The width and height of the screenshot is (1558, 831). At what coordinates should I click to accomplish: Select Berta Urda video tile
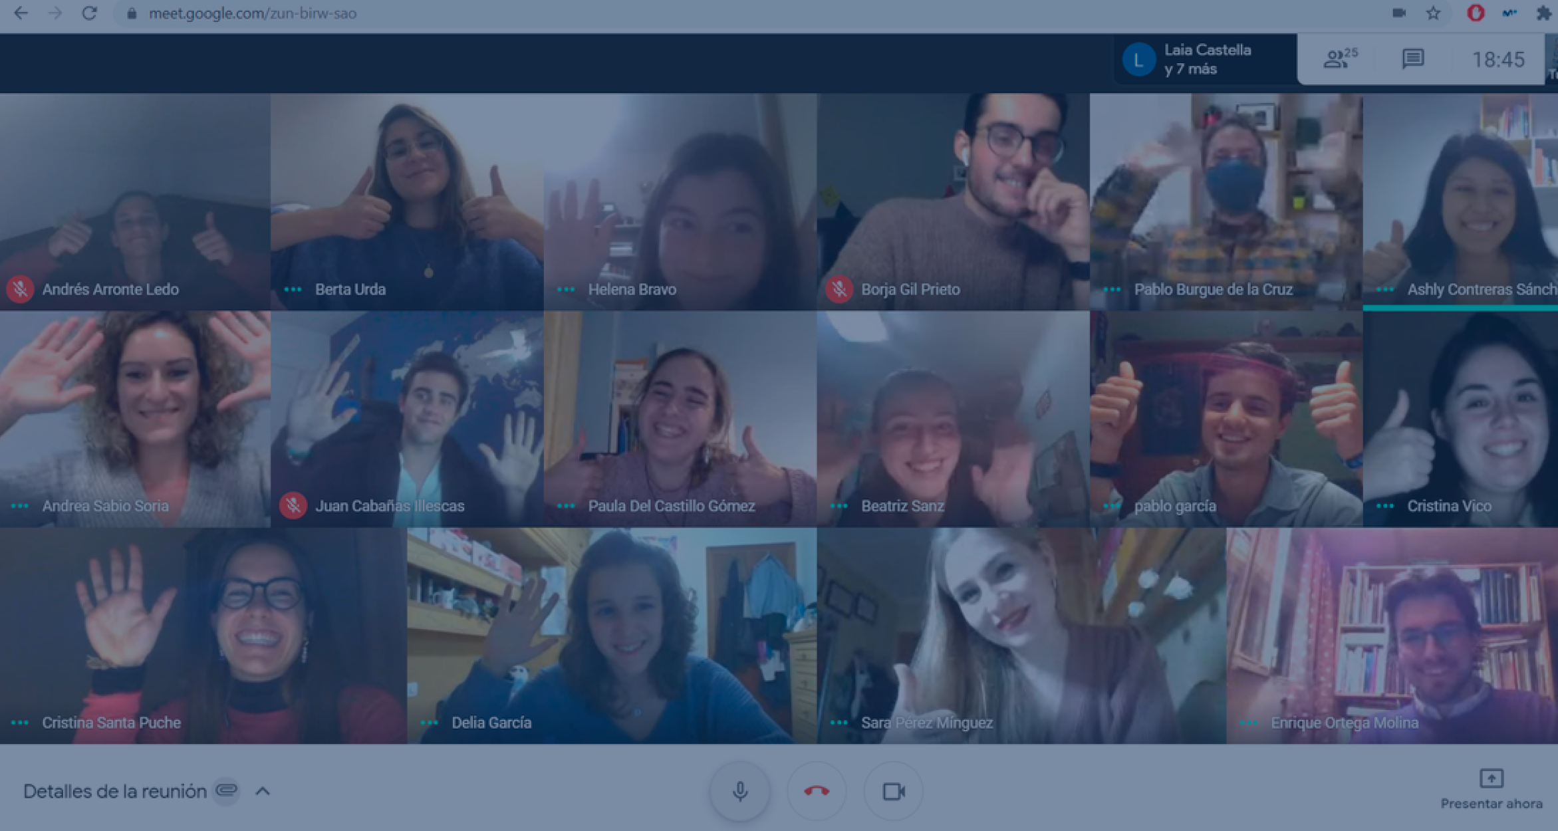pos(407,201)
